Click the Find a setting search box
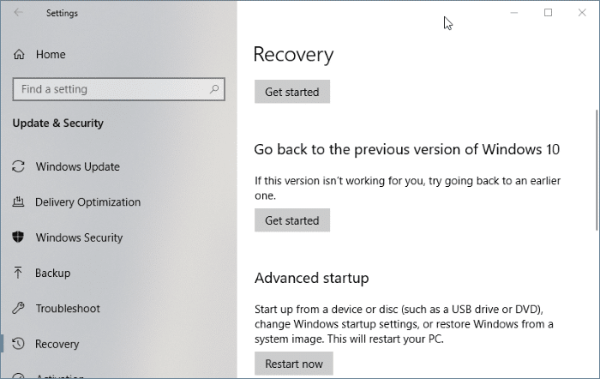 point(118,89)
